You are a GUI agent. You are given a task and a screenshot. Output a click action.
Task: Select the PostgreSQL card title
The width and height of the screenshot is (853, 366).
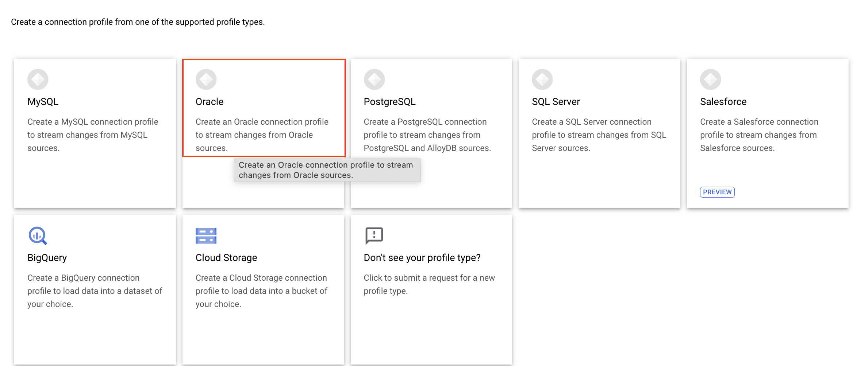click(389, 102)
